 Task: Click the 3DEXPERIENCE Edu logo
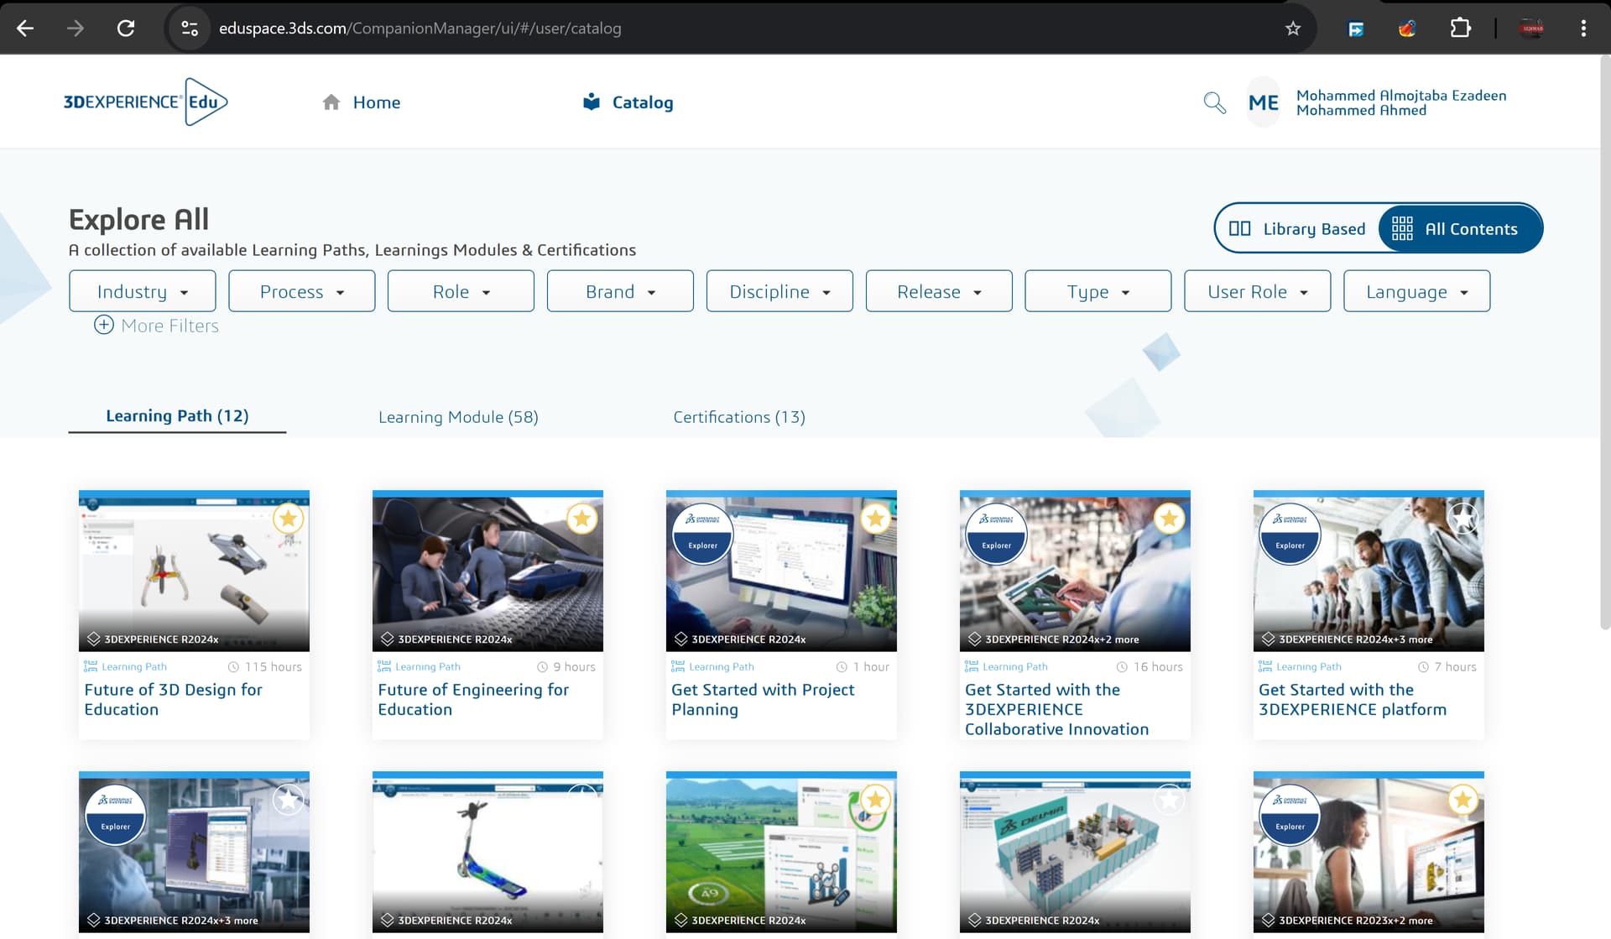[x=145, y=102]
